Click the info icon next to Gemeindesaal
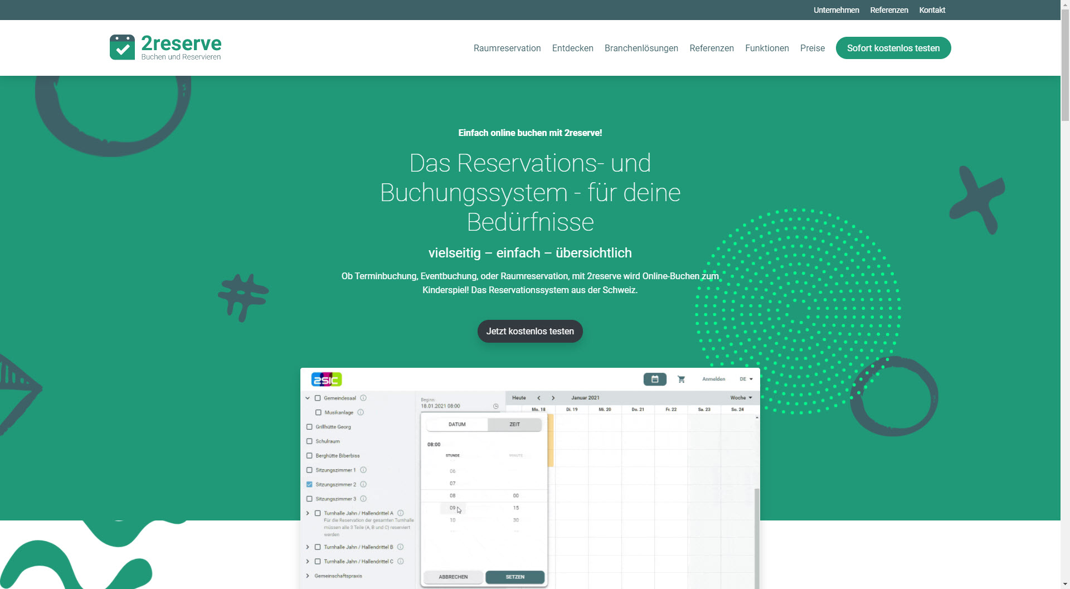 pyautogui.click(x=363, y=398)
